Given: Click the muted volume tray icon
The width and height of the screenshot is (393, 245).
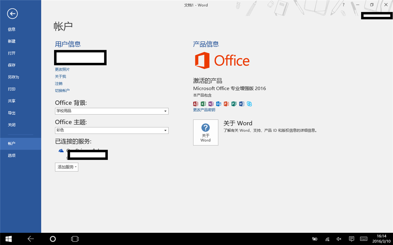Looking at the screenshot, I should point(339,239).
